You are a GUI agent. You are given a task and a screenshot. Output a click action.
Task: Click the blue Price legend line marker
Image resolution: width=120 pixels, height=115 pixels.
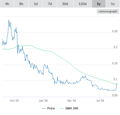pos(44,108)
